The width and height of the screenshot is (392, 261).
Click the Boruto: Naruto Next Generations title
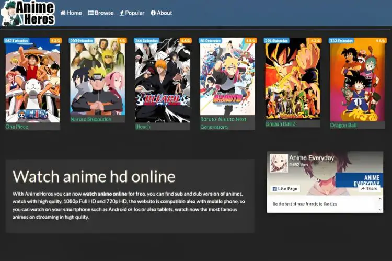click(223, 123)
